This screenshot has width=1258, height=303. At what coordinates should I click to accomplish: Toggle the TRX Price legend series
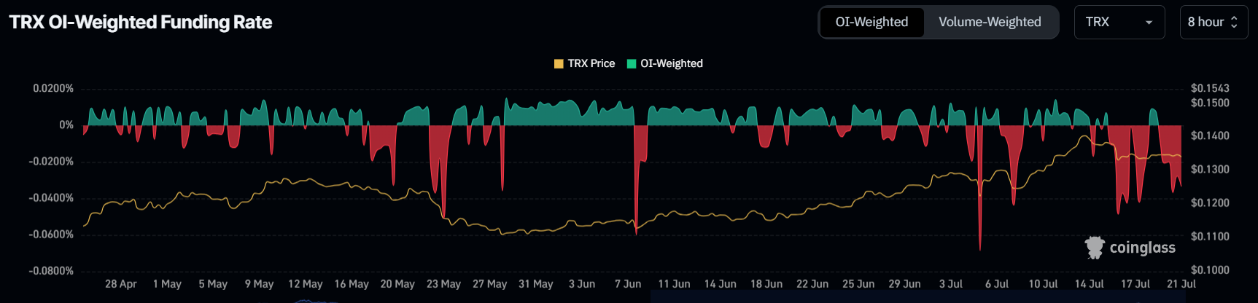pyautogui.click(x=585, y=63)
